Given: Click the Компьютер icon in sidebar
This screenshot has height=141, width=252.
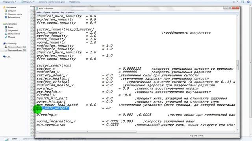Looking at the screenshot, I should pos(4,43).
